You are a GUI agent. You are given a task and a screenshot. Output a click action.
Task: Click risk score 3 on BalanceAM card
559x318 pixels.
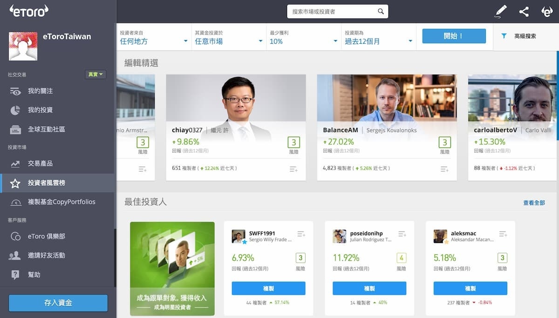(x=444, y=142)
